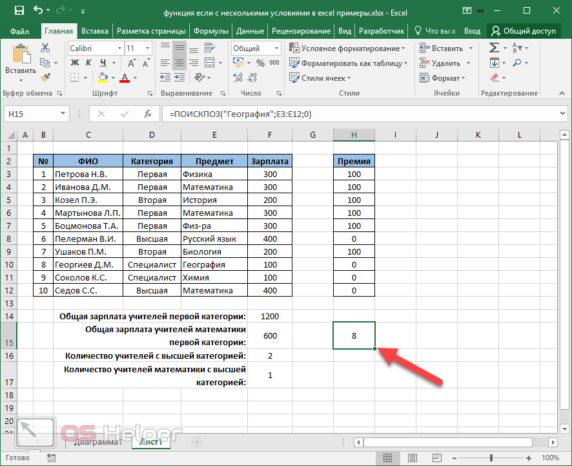This screenshot has width=572, height=466.
Task: Open the Calibri font name dropdown
Action: click(x=119, y=48)
